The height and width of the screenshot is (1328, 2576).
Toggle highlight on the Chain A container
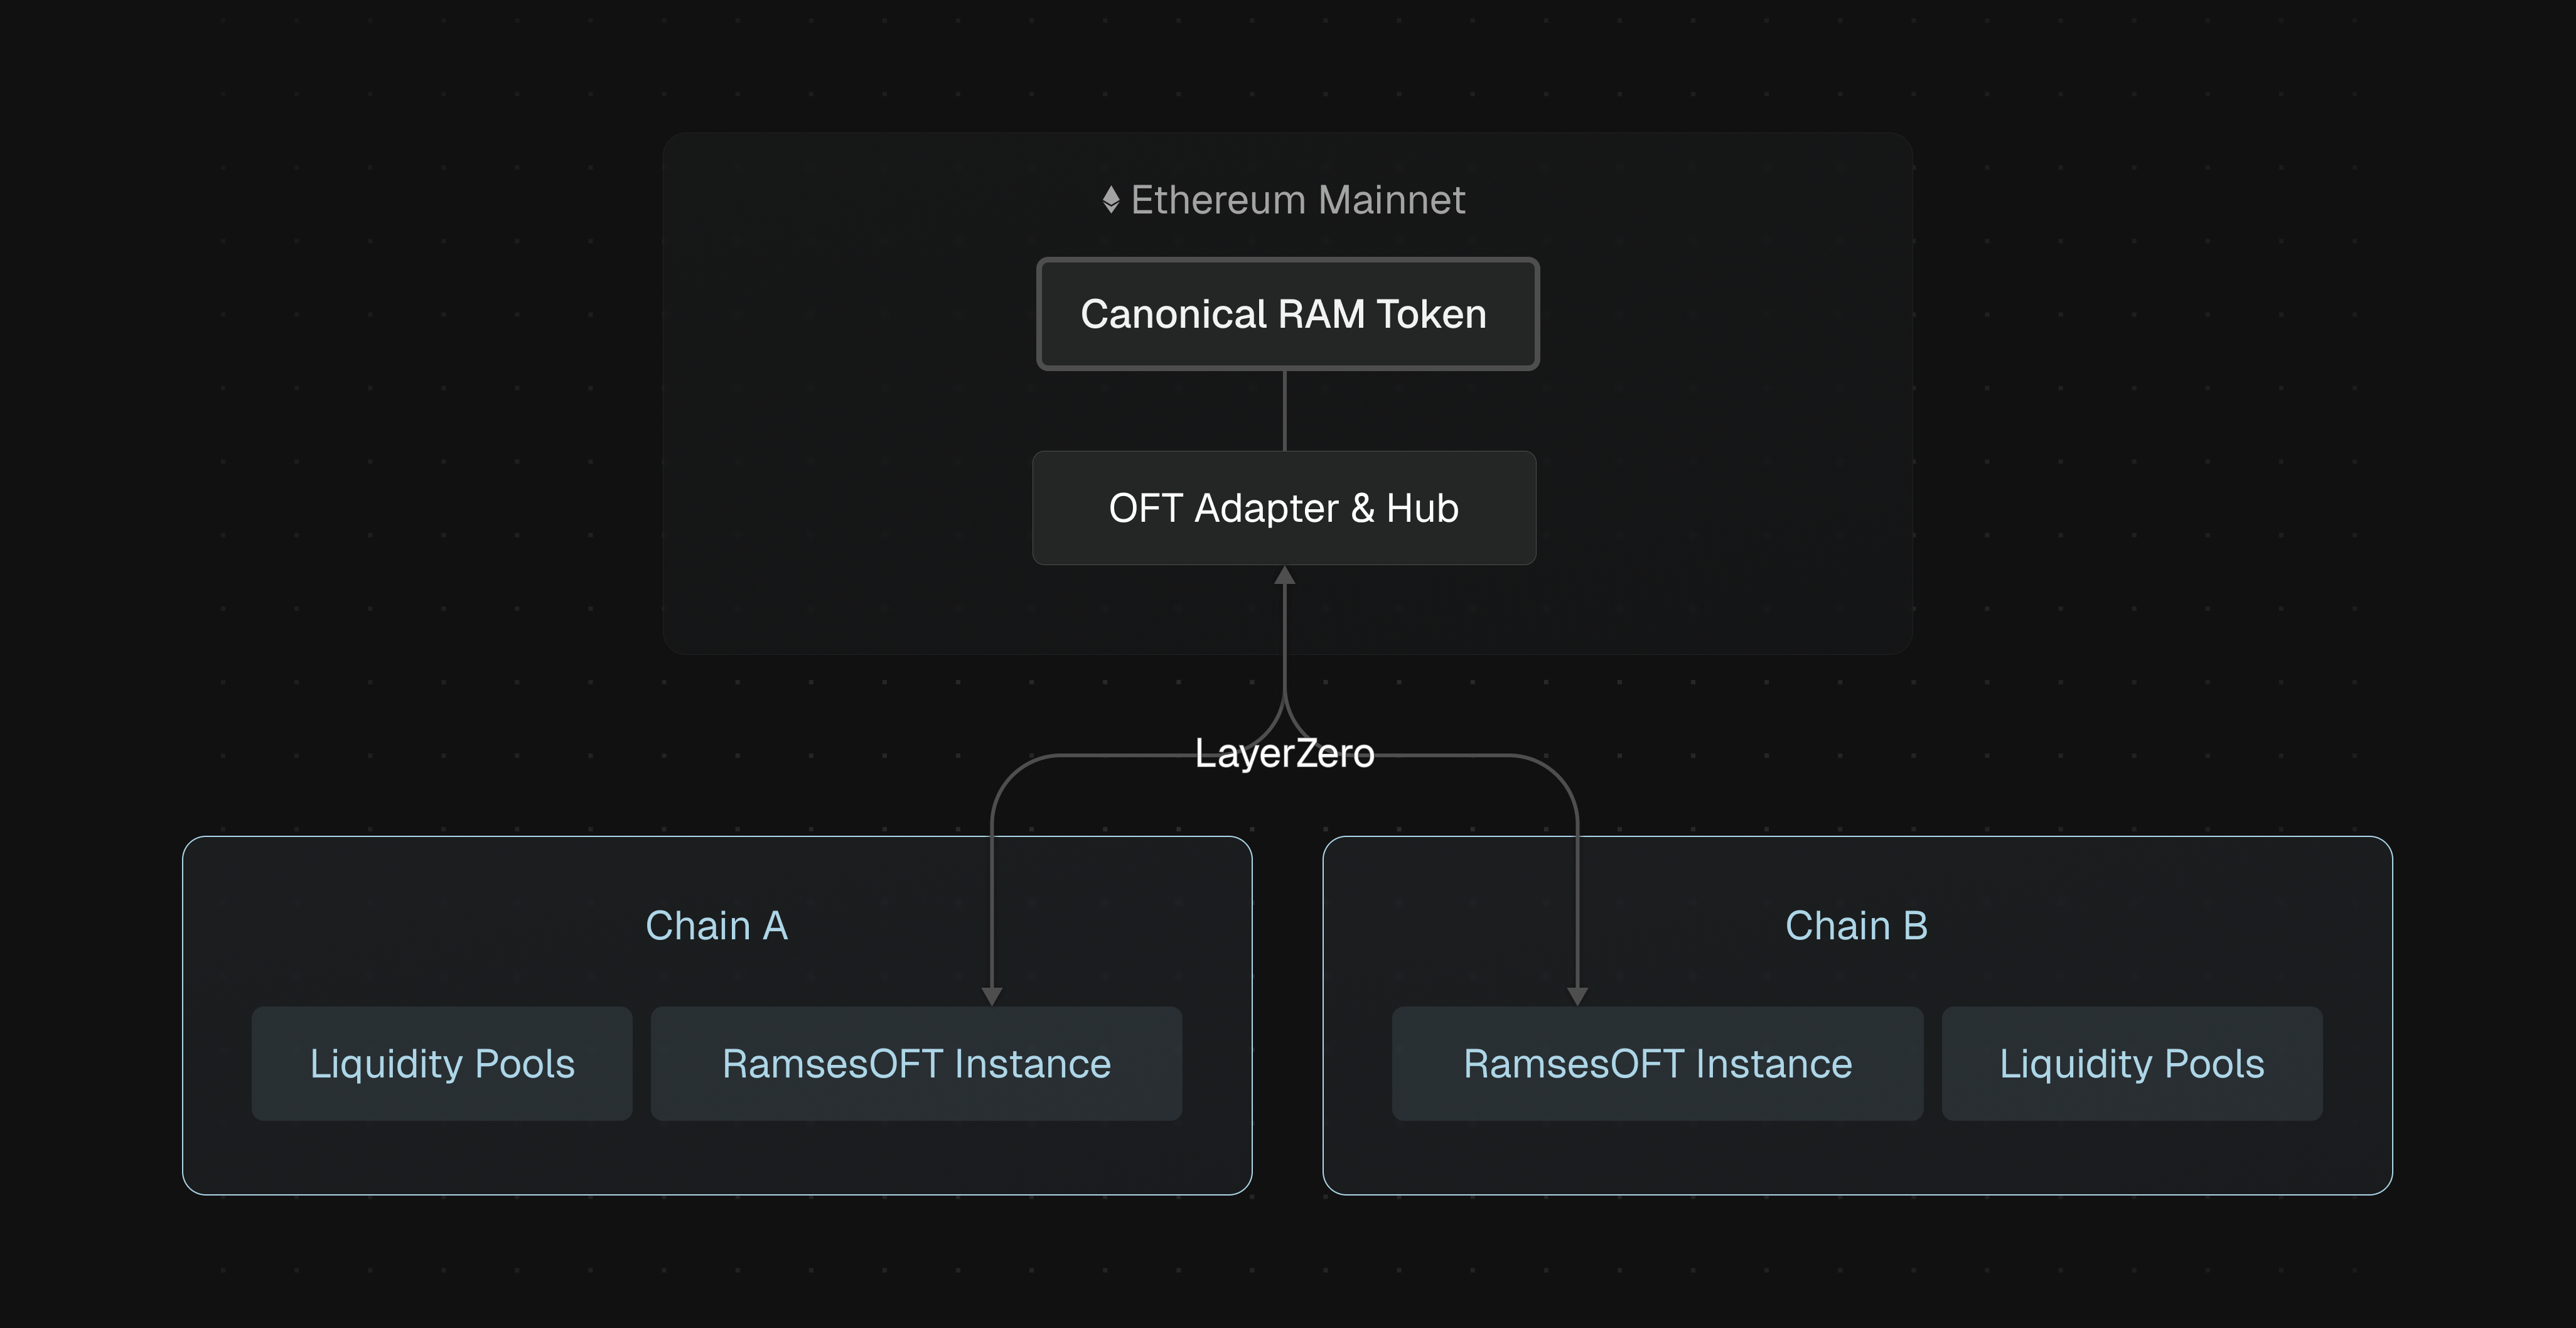point(718,925)
